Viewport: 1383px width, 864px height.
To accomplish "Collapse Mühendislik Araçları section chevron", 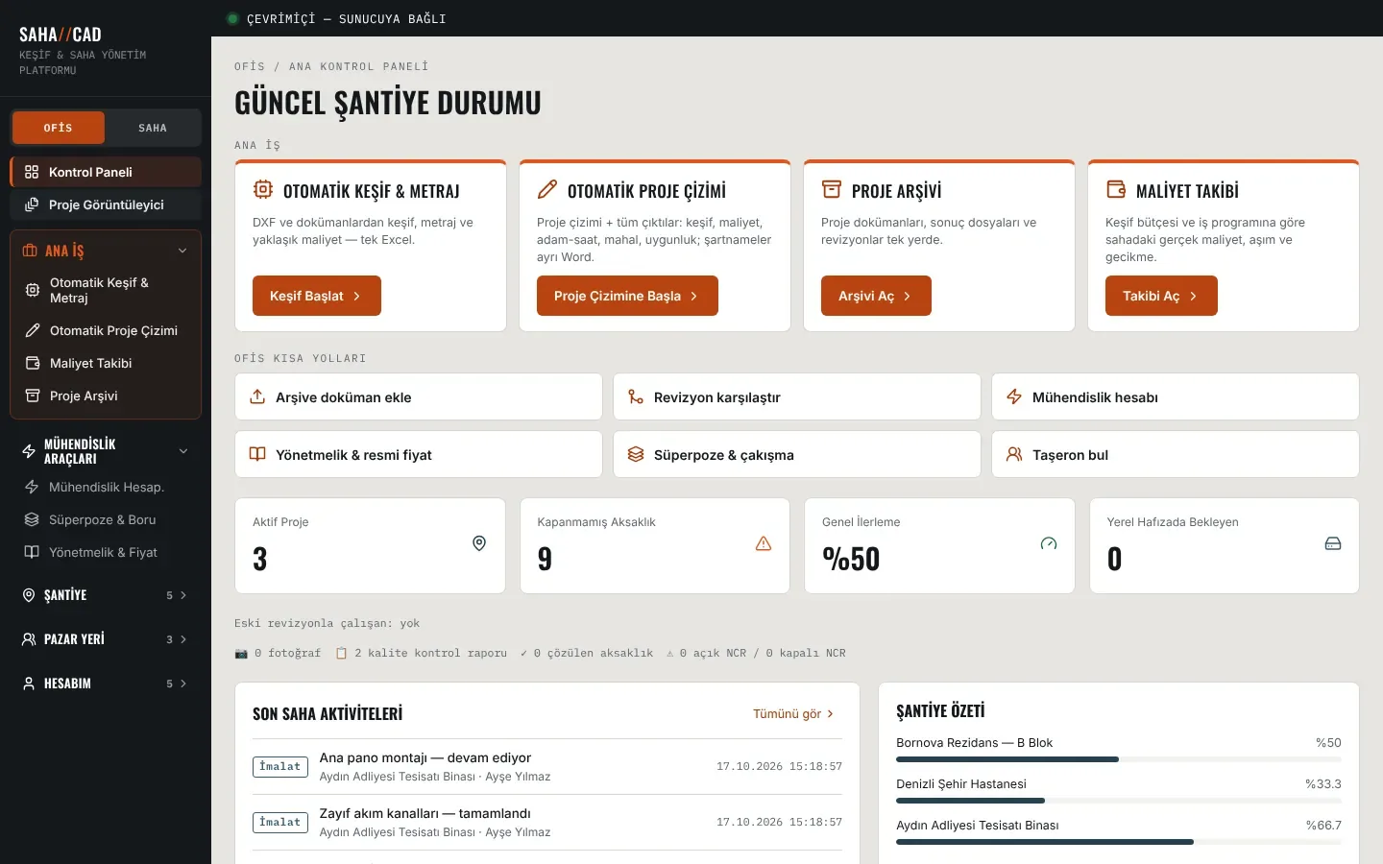I will pyautogui.click(x=183, y=451).
